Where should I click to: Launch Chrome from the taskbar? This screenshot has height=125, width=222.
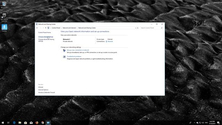(x=42, y=123)
